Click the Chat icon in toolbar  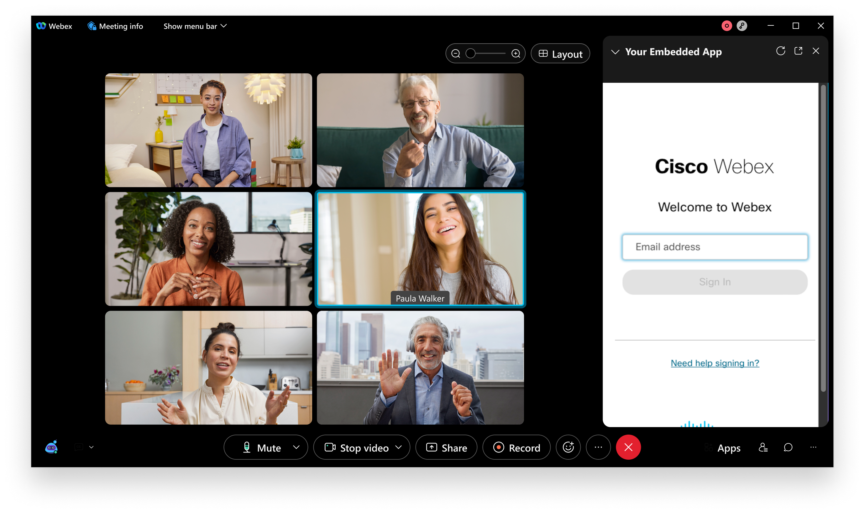click(x=788, y=447)
